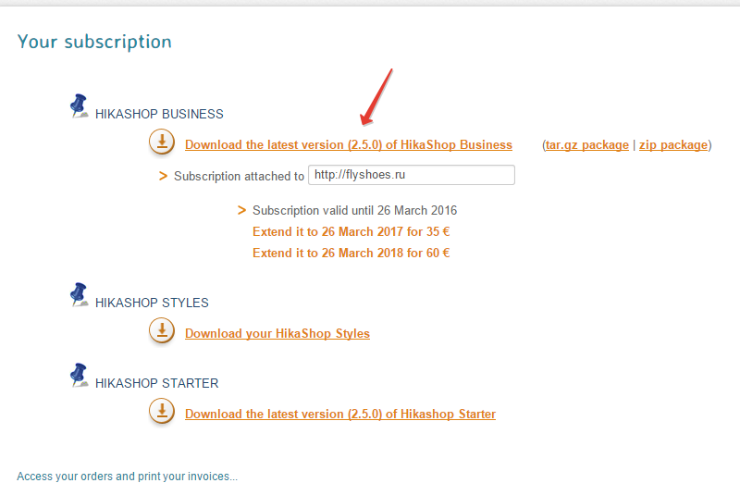This screenshot has height=483, width=740.
Task: Download the latest version of Hikashop Starter
Action: (x=339, y=415)
